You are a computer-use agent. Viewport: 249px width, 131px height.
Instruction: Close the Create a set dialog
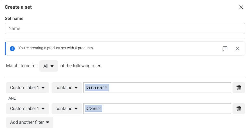[x=241, y=7]
